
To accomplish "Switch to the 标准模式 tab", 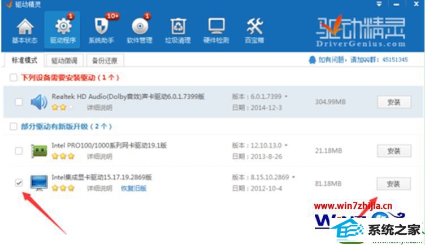I will [x=24, y=60].
